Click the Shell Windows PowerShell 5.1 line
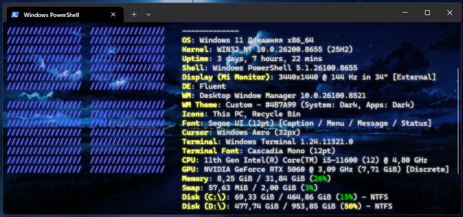 click(270, 67)
